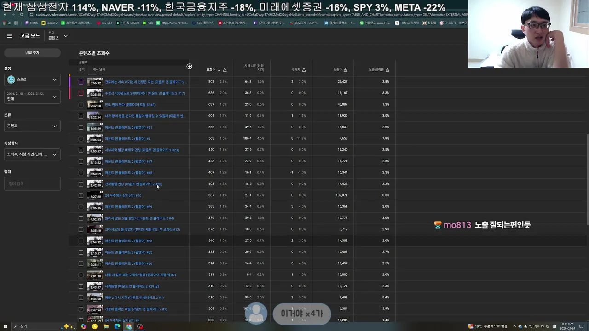Add a metric with the plus circle icon

[x=189, y=67]
